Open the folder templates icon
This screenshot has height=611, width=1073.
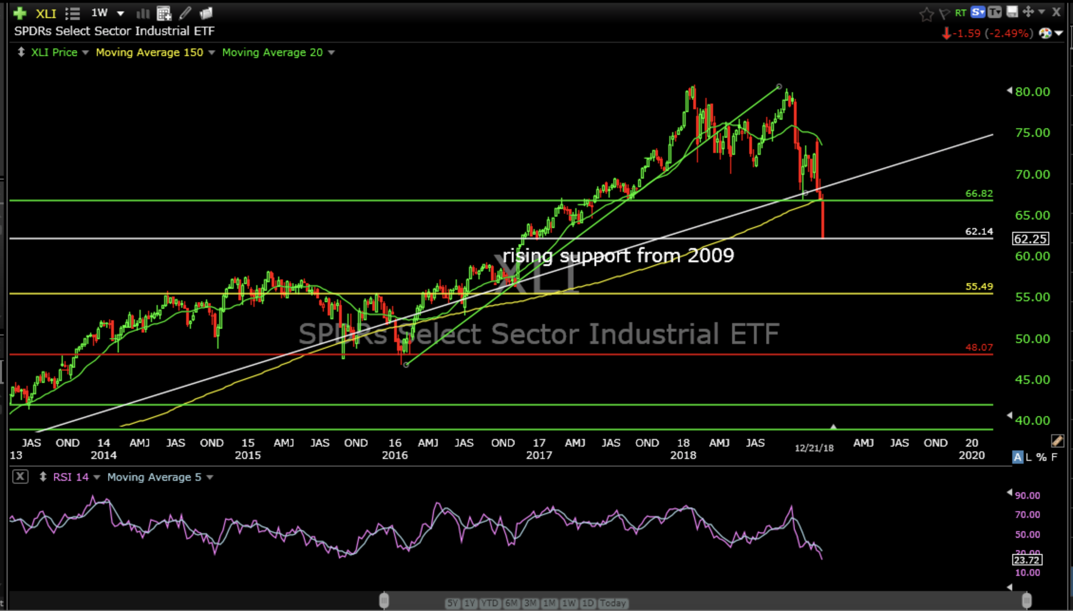[207, 13]
